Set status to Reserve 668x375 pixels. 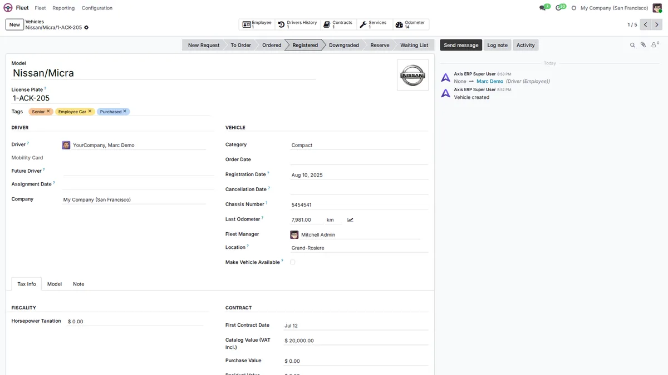coord(380,45)
